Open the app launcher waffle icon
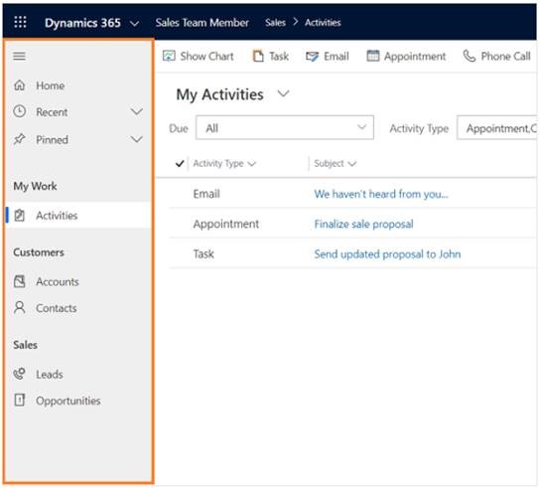Screen dimensions: 540x488 [x=20, y=22]
